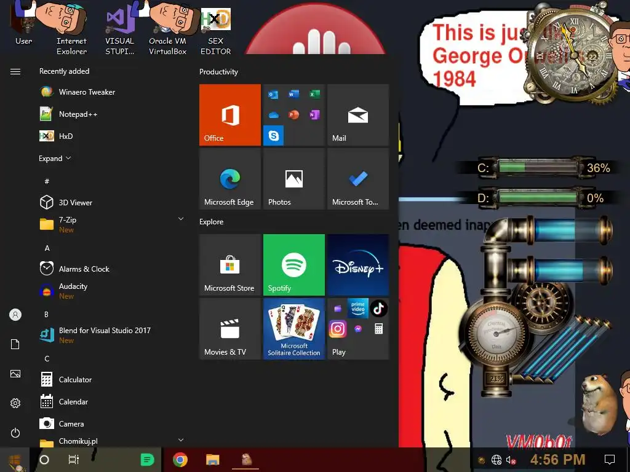Open Movies & TV tile

pyautogui.click(x=230, y=329)
